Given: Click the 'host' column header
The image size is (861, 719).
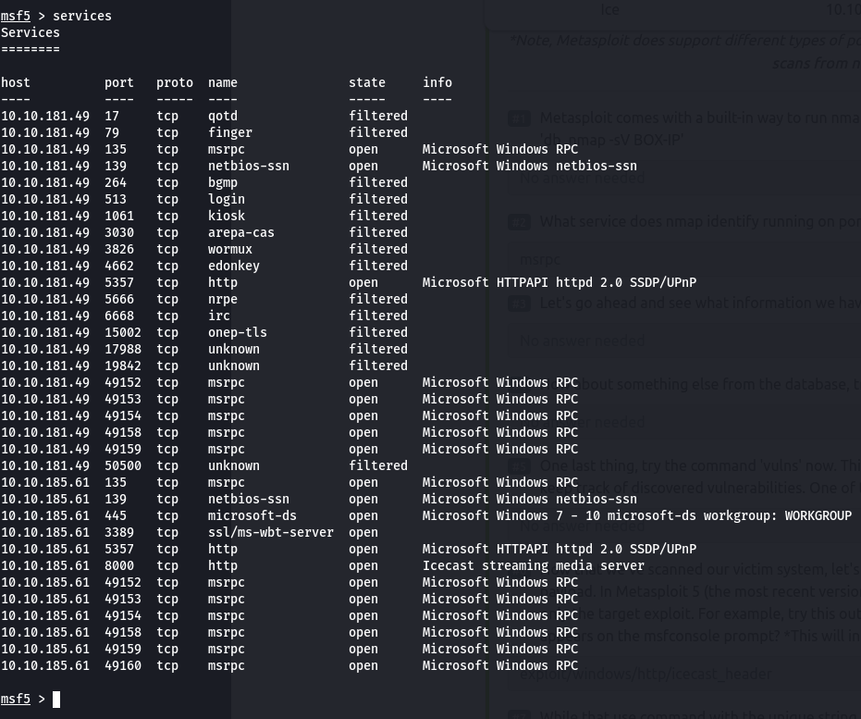Looking at the screenshot, I should click(16, 82).
